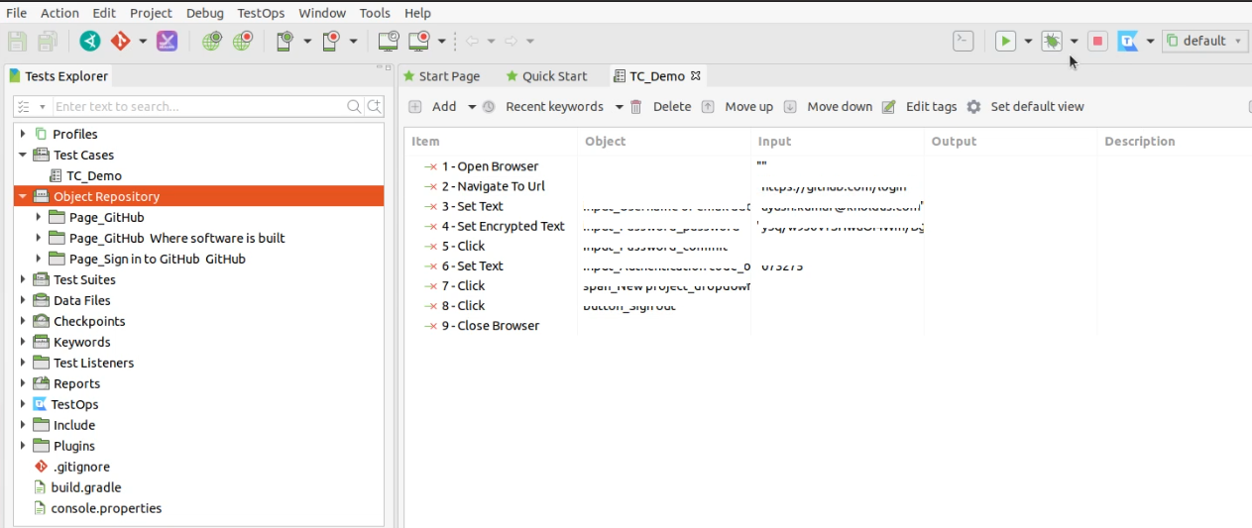Collapse the Test Cases tree node
This screenshot has width=1252, height=528.
23,155
